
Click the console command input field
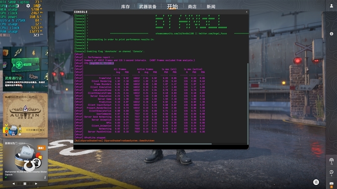[x=161, y=147]
